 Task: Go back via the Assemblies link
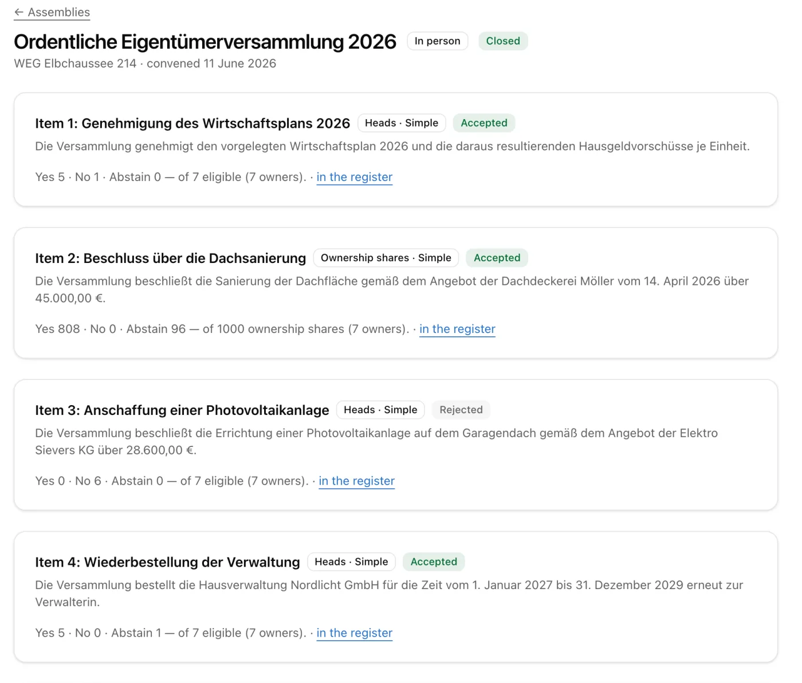tap(52, 12)
